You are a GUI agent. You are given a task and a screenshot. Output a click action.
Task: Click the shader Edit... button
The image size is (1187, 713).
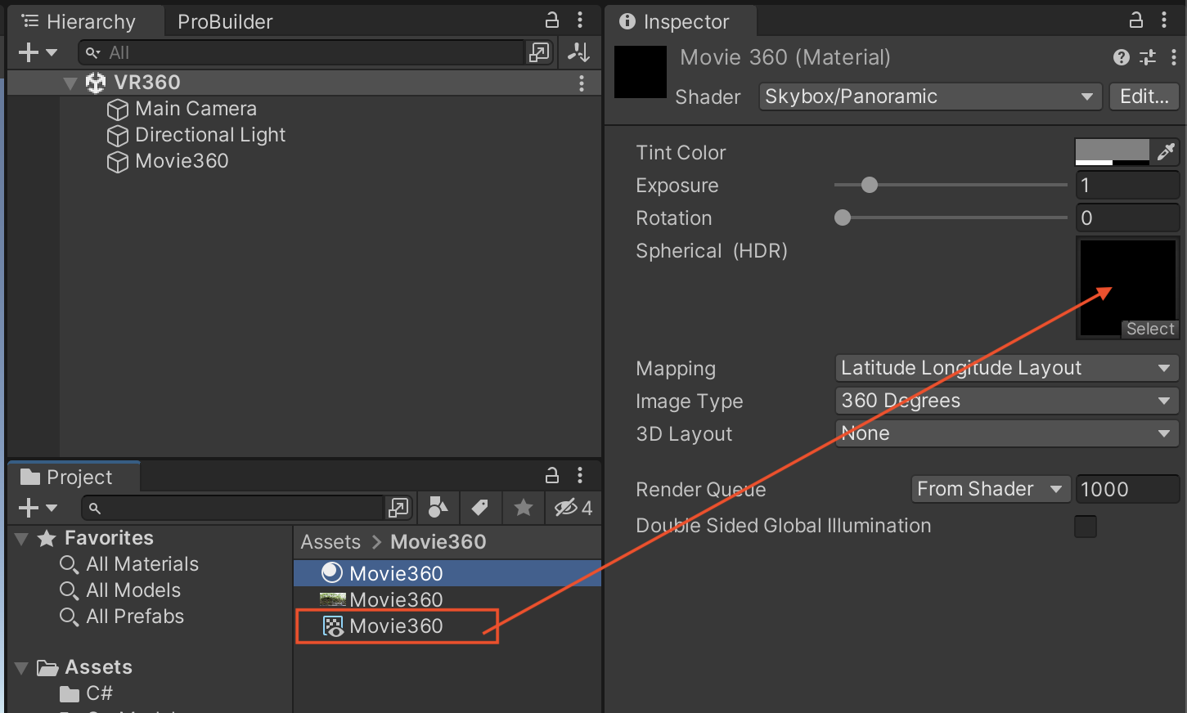[x=1144, y=96]
